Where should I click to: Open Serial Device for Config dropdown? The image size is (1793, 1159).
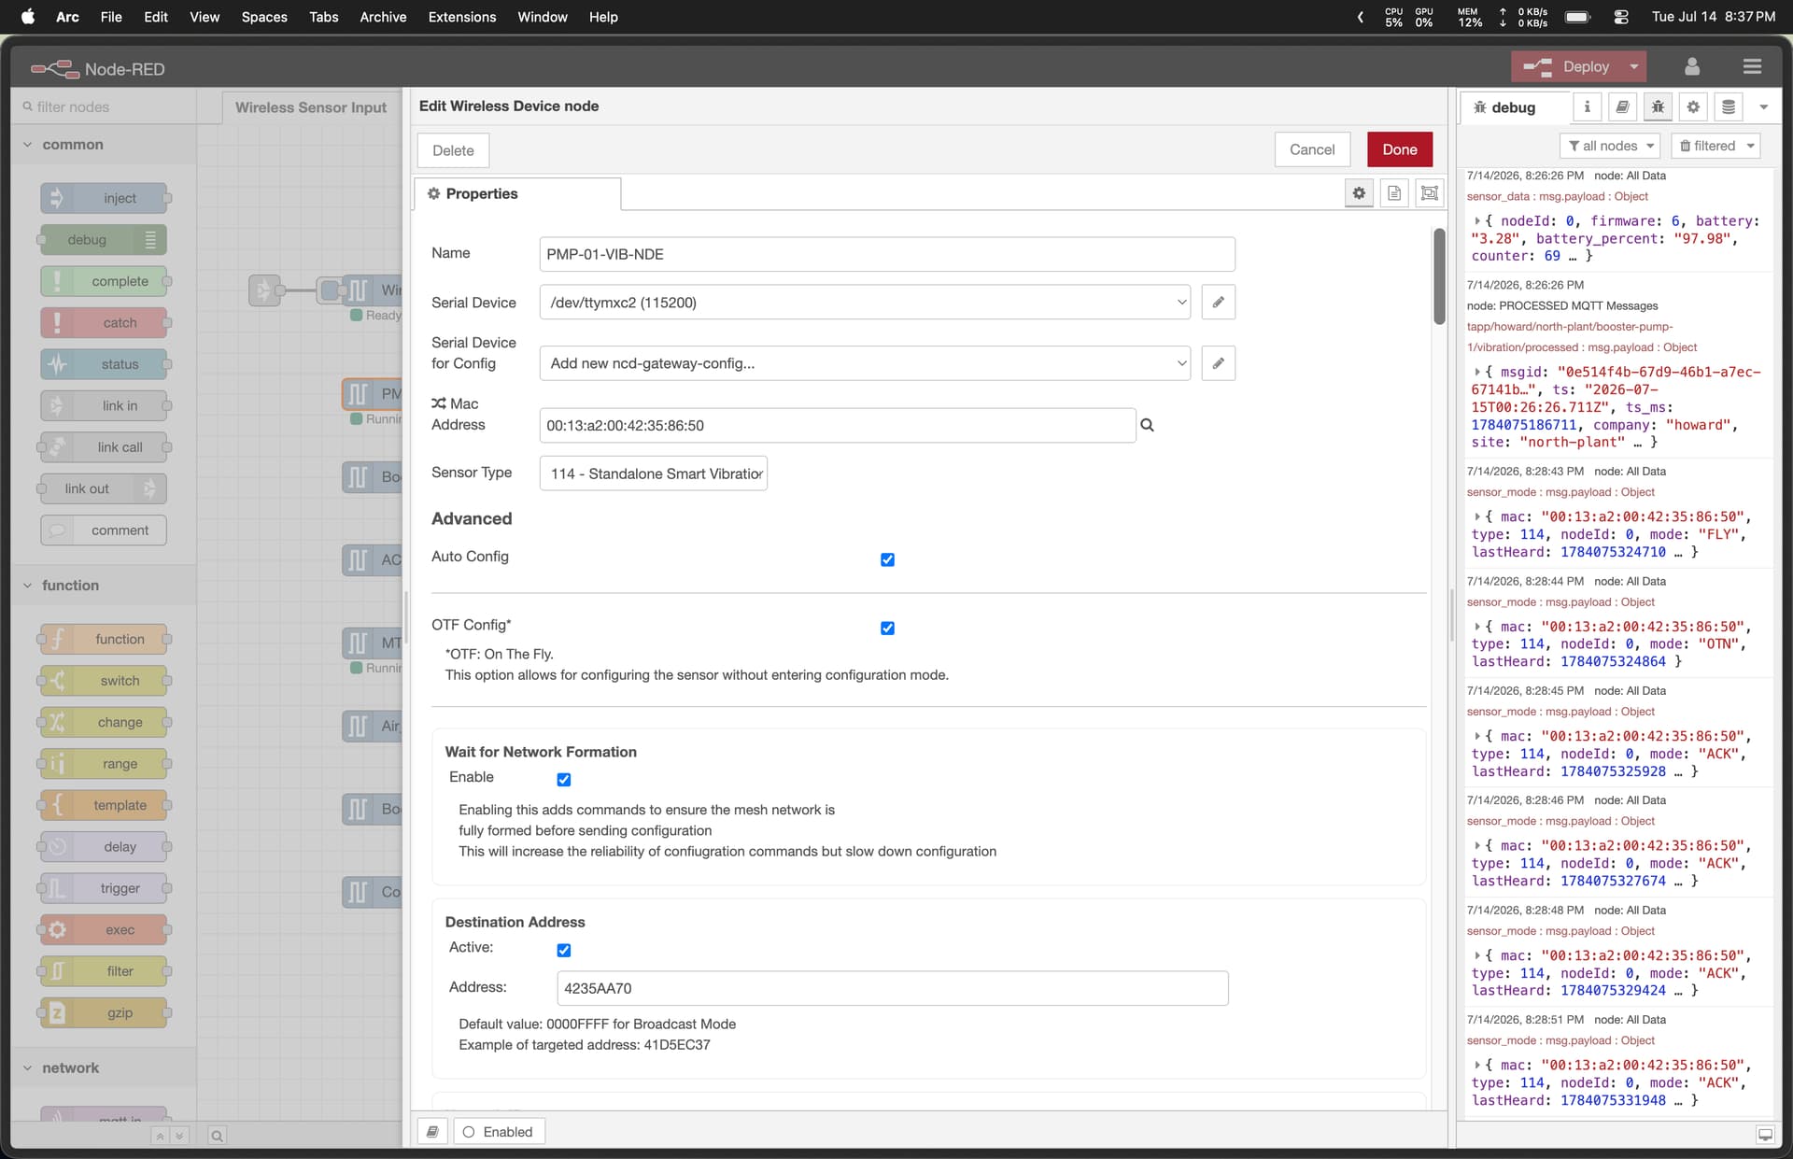click(x=865, y=363)
